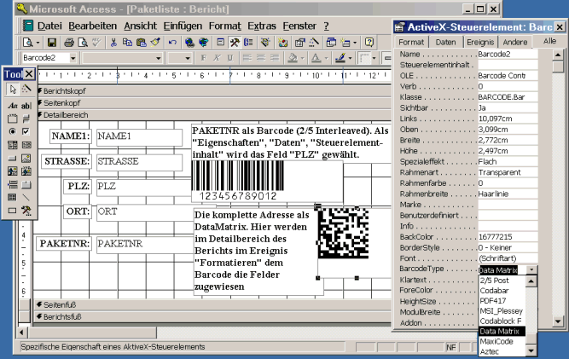Open the Barcode2 object dropdown

73,58
